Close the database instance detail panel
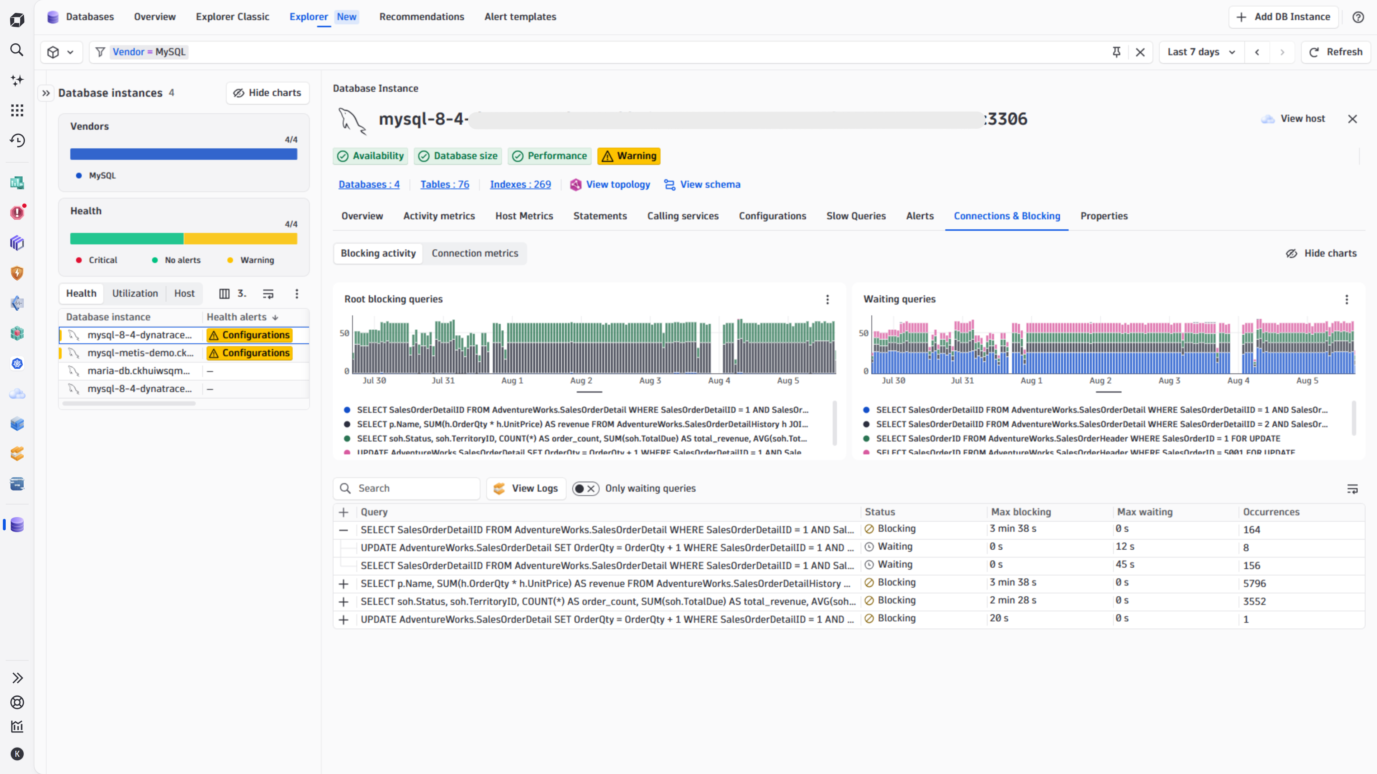1377x774 pixels. click(1352, 119)
